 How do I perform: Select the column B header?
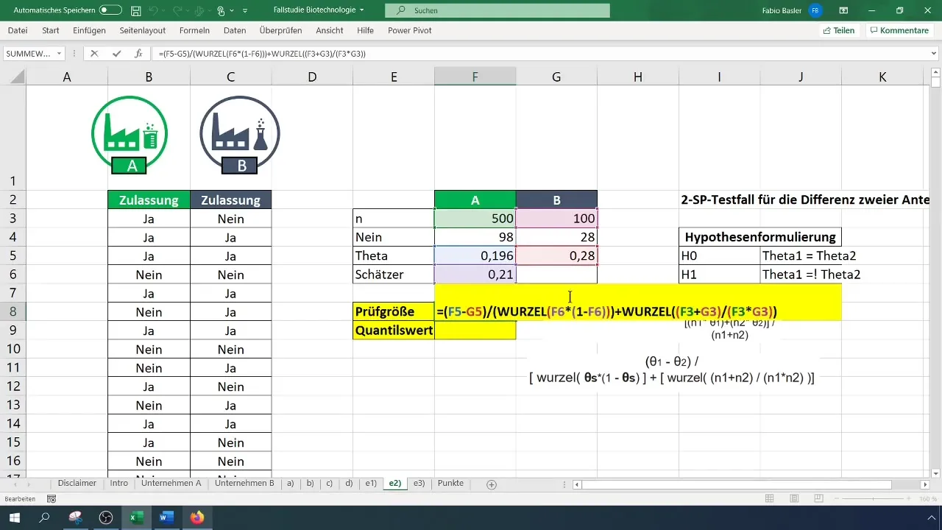click(x=149, y=77)
